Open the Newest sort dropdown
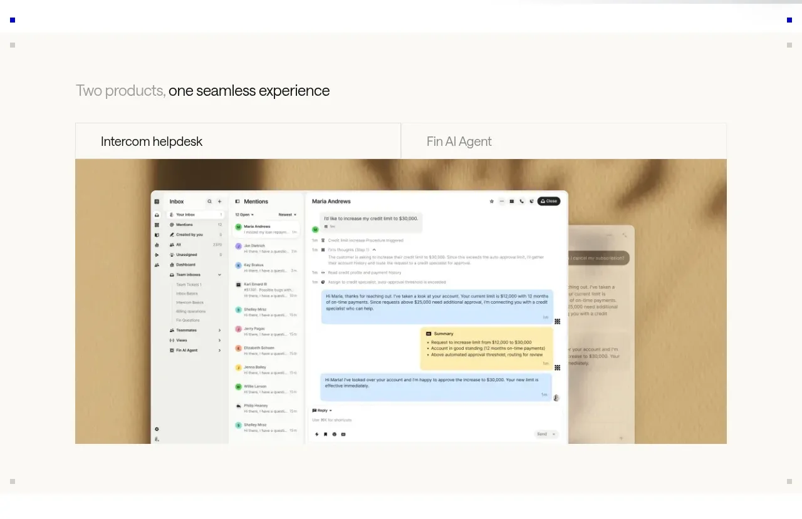 [288, 215]
